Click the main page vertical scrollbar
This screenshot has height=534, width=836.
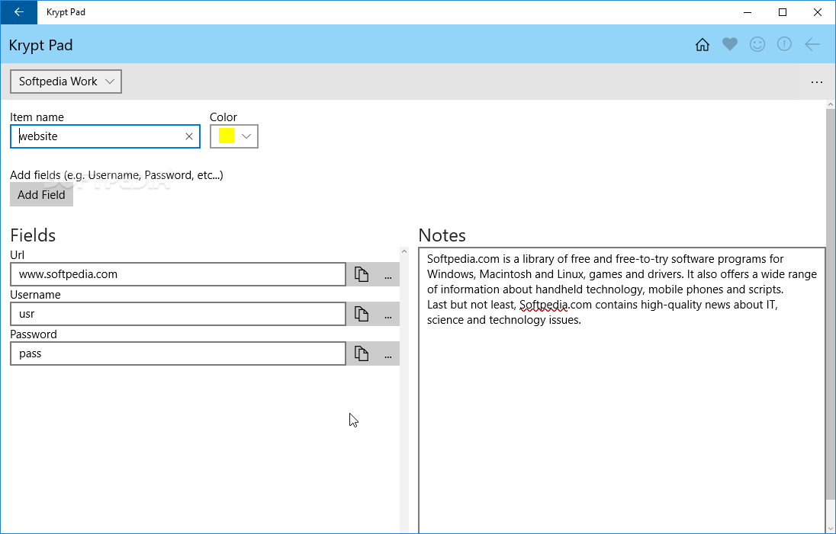(x=830, y=303)
